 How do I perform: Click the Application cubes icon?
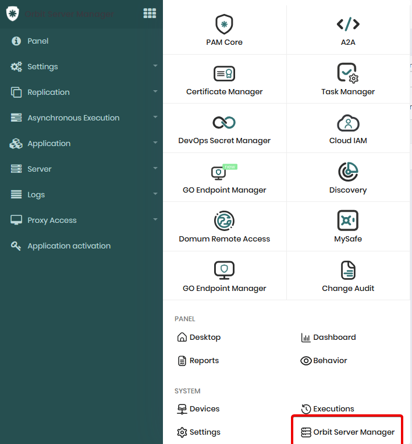point(16,144)
